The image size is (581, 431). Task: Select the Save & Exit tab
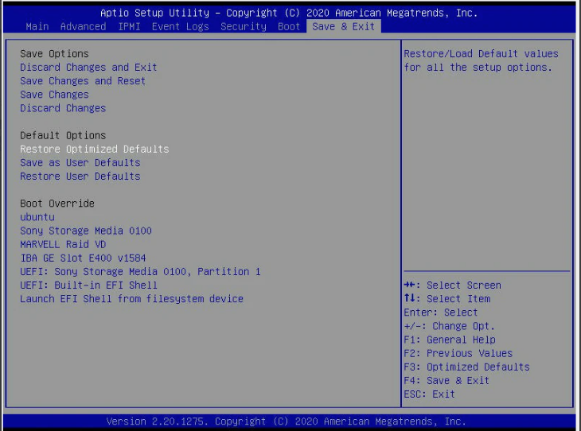click(344, 27)
